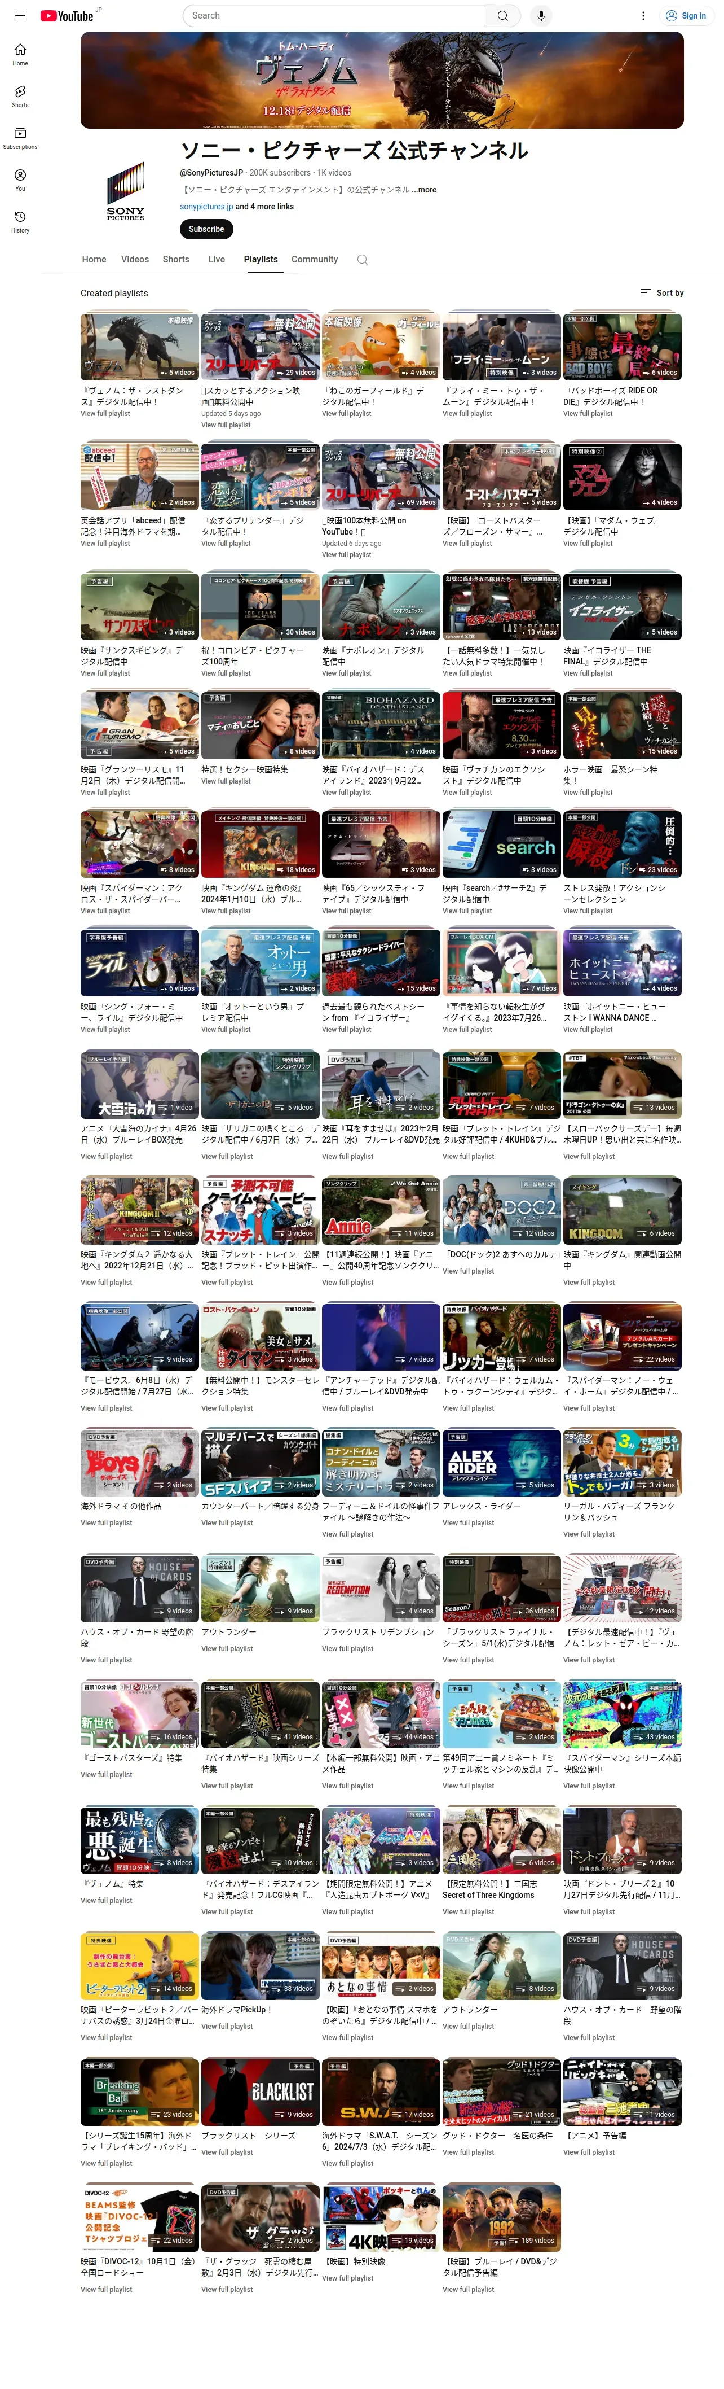This screenshot has width=724, height=2389.
Task: Click the playlist title 【映画】特別映像
Action: (354, 2261)
